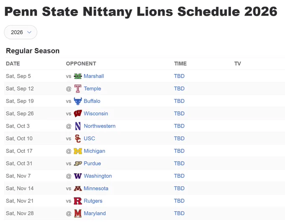
Task: Open the 2026 season dropdown
Action: click(21, 32)
